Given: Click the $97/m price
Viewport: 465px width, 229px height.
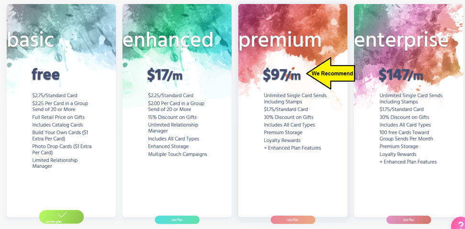Looking at the screenshot, I should tap(282, 75).
